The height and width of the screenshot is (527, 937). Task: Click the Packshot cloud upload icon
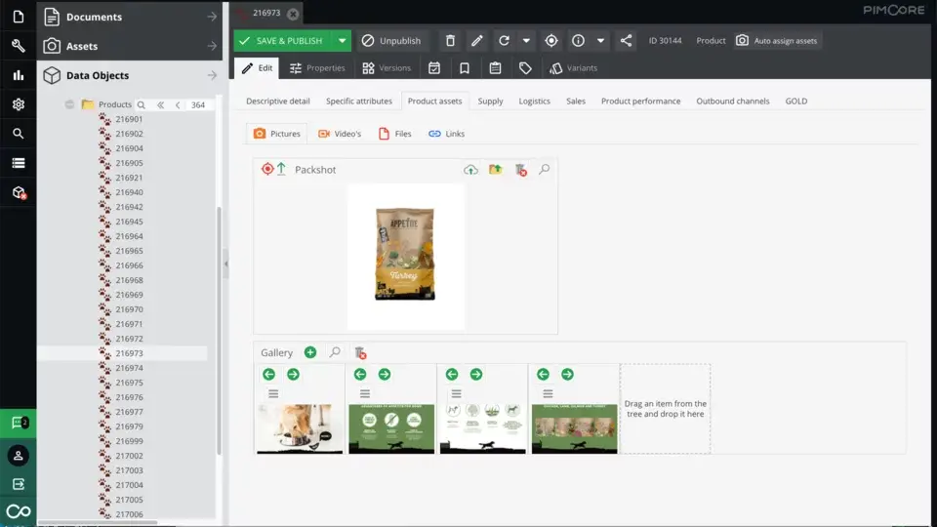470,170
